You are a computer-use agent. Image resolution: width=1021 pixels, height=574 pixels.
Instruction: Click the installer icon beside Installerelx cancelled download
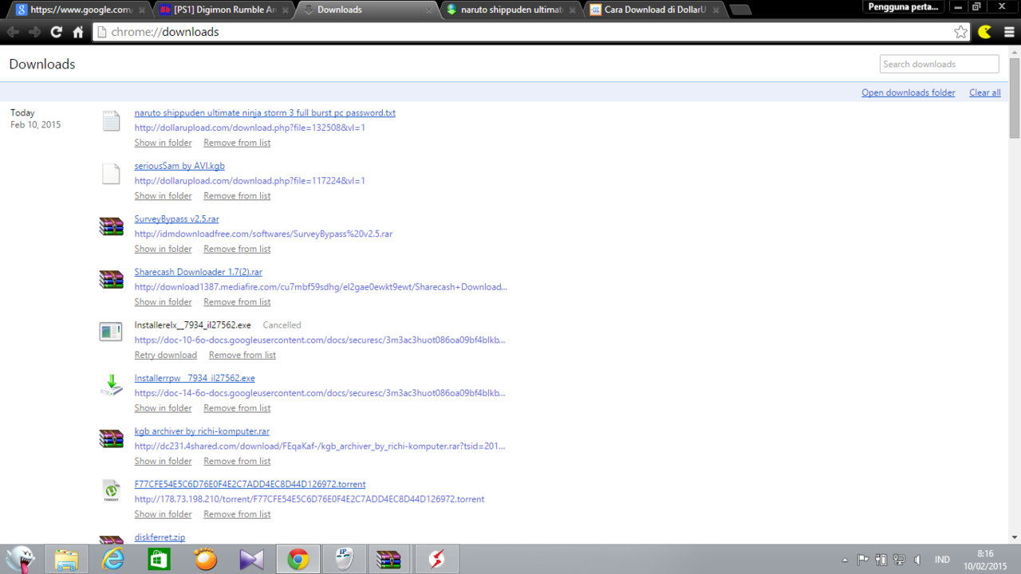click(111, 332)
